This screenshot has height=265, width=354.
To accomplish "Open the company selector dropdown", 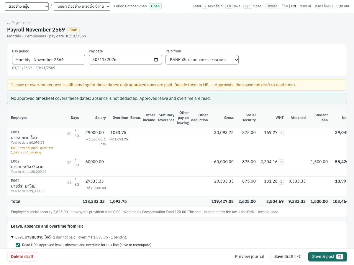I will [x=82, y=6].
